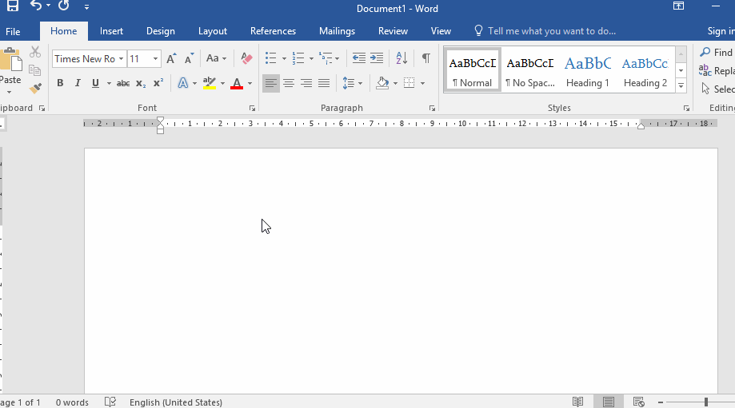Click the Sort A-Z icon
The image size is (735, 408).
[401, 58]
